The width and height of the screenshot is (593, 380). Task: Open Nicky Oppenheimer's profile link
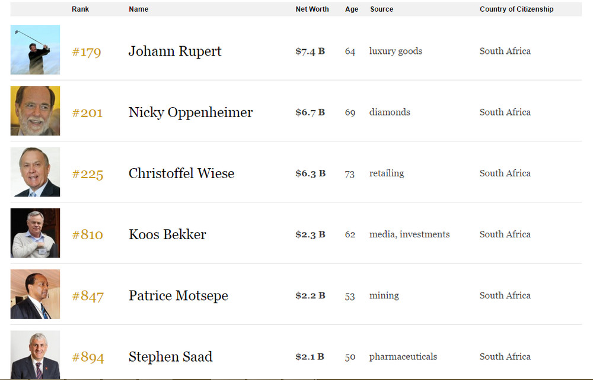(190, 112)
